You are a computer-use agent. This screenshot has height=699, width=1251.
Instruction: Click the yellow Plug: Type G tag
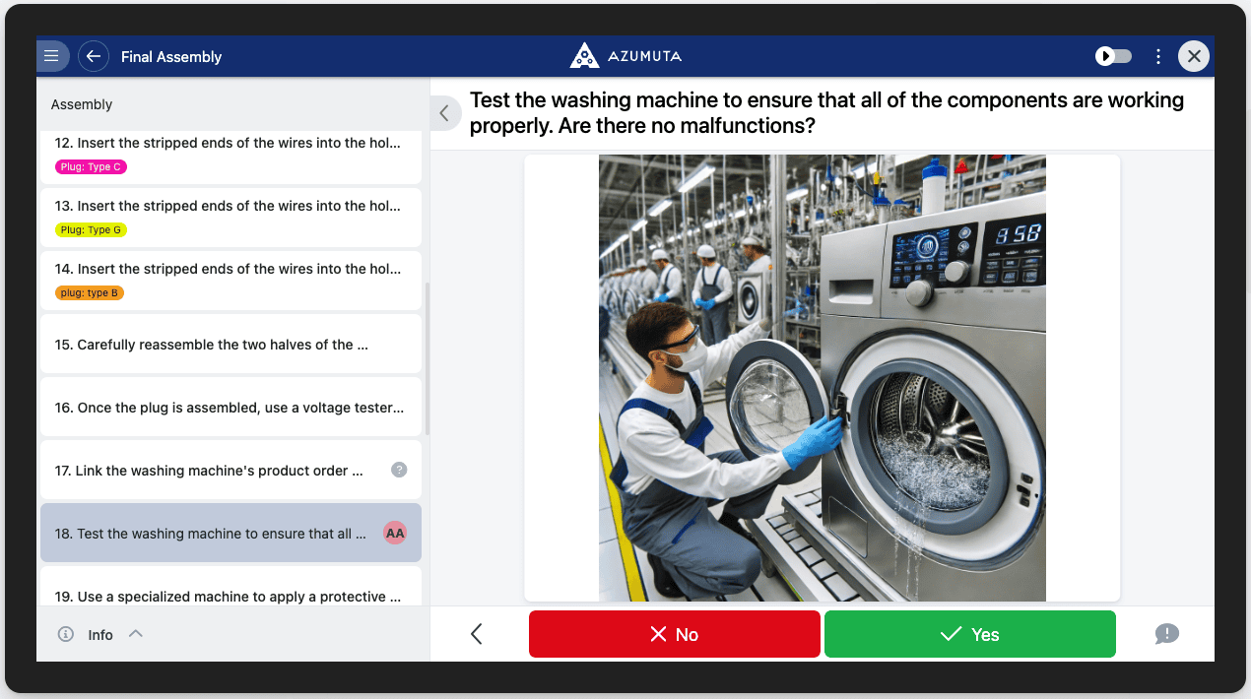(92, 230)
